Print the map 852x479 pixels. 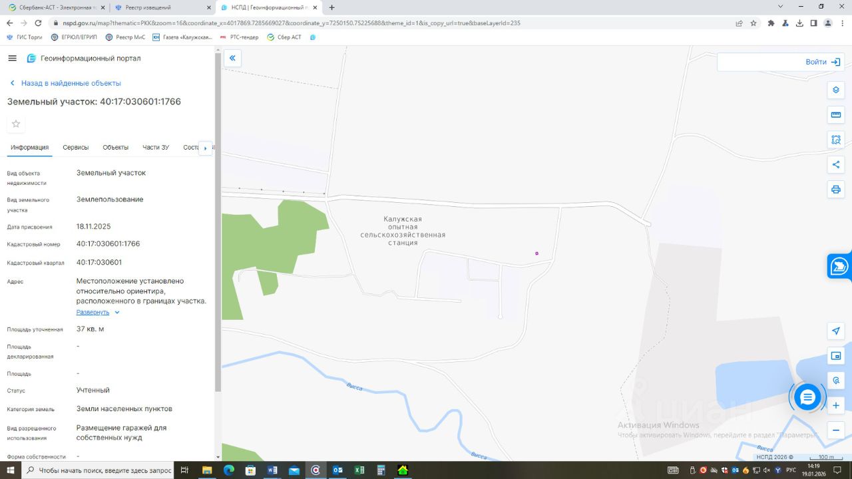click(836, 190)
